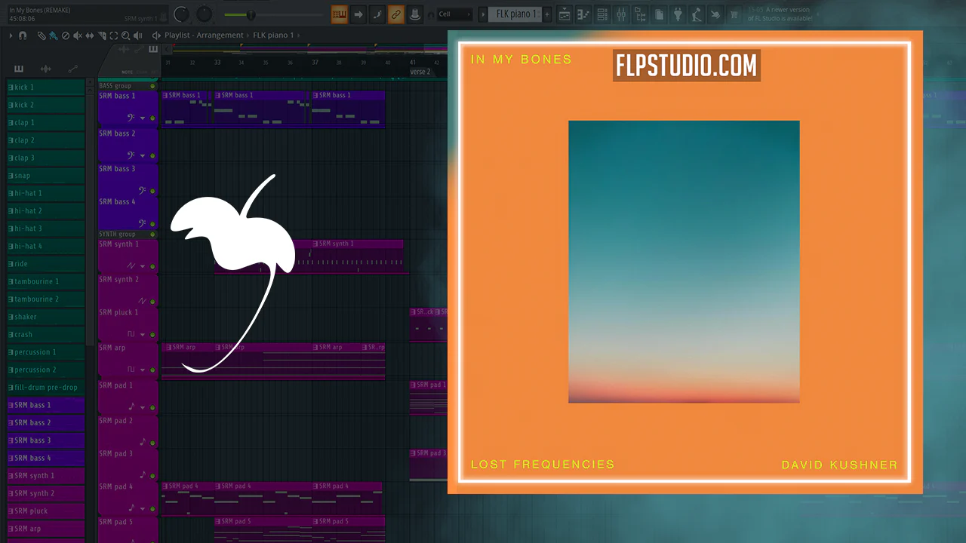This screenshot has width=966, height=543.
Task: Select the Slice tool
Action: click(101, 35)
